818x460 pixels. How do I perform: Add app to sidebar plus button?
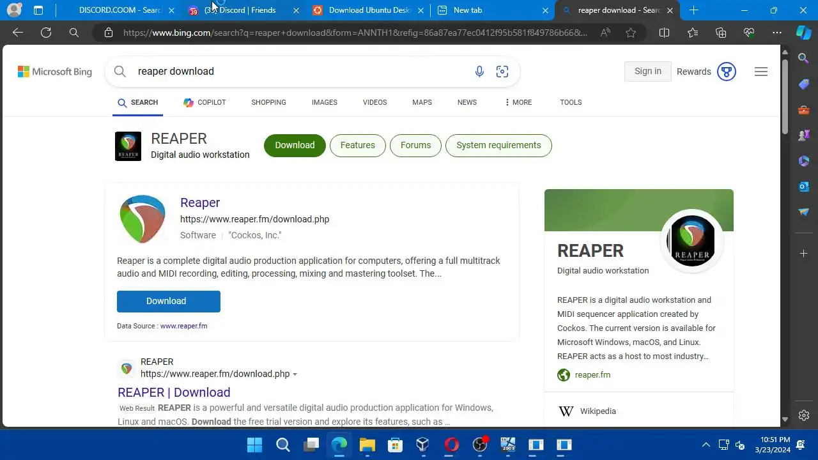coord(804,254)
